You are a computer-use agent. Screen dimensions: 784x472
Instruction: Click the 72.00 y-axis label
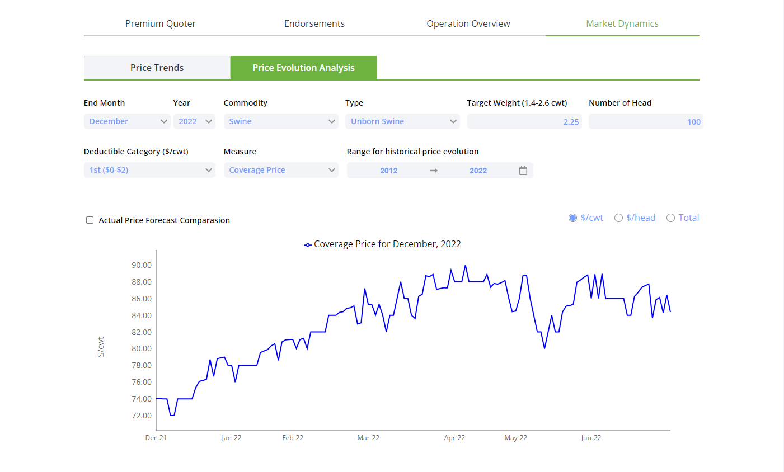click(x=142, y=416)
